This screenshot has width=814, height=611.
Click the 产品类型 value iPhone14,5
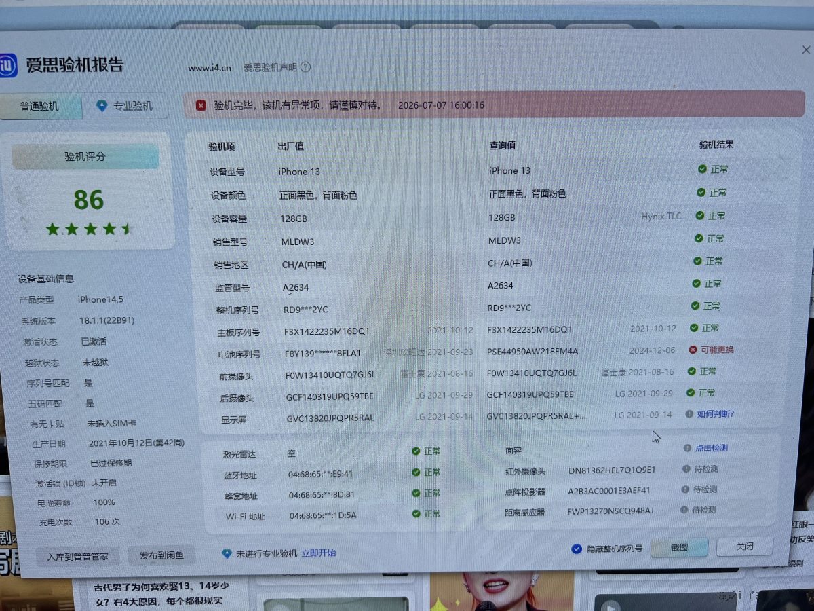click(x=100, y=299)
